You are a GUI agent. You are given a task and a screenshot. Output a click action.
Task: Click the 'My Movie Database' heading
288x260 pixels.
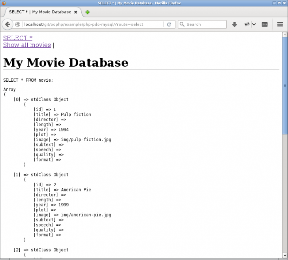coord(66,63)
